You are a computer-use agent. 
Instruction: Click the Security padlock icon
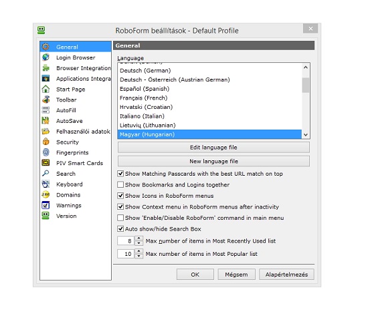45,142
